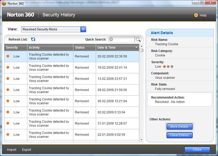
Task: Clear the quick search with the X icon
Action: [111, 39]
